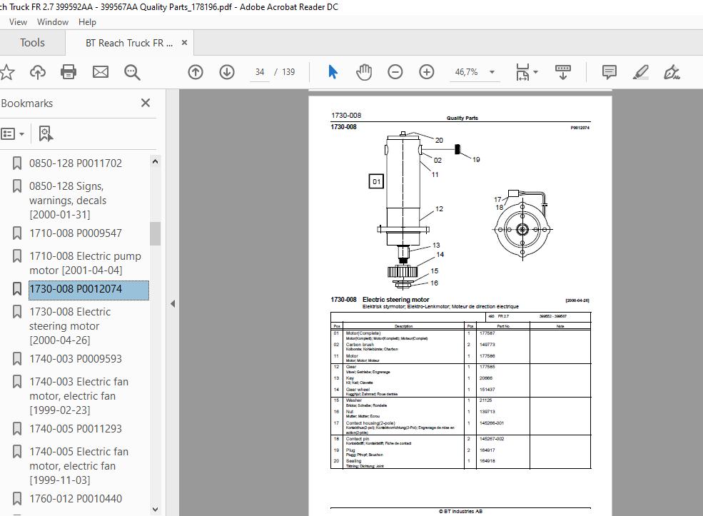The image size is (703, 516).
Task: Click the ribbon icon beside 0850-128 P0011702
Action: 17,163
